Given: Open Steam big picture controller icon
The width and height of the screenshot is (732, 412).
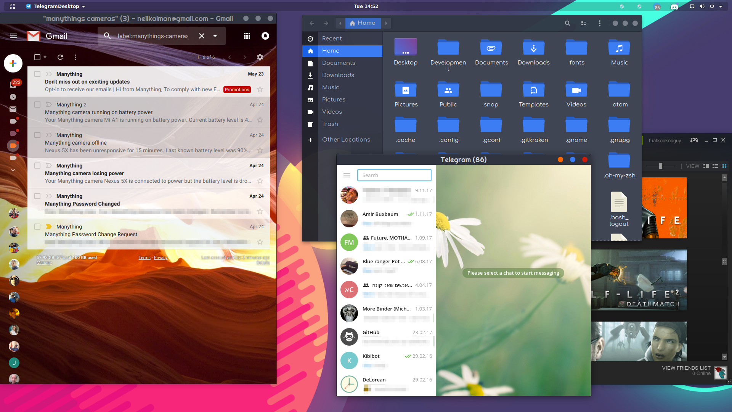Looking at the screenshot, I should pyautogui.click(x=694, y=140).
